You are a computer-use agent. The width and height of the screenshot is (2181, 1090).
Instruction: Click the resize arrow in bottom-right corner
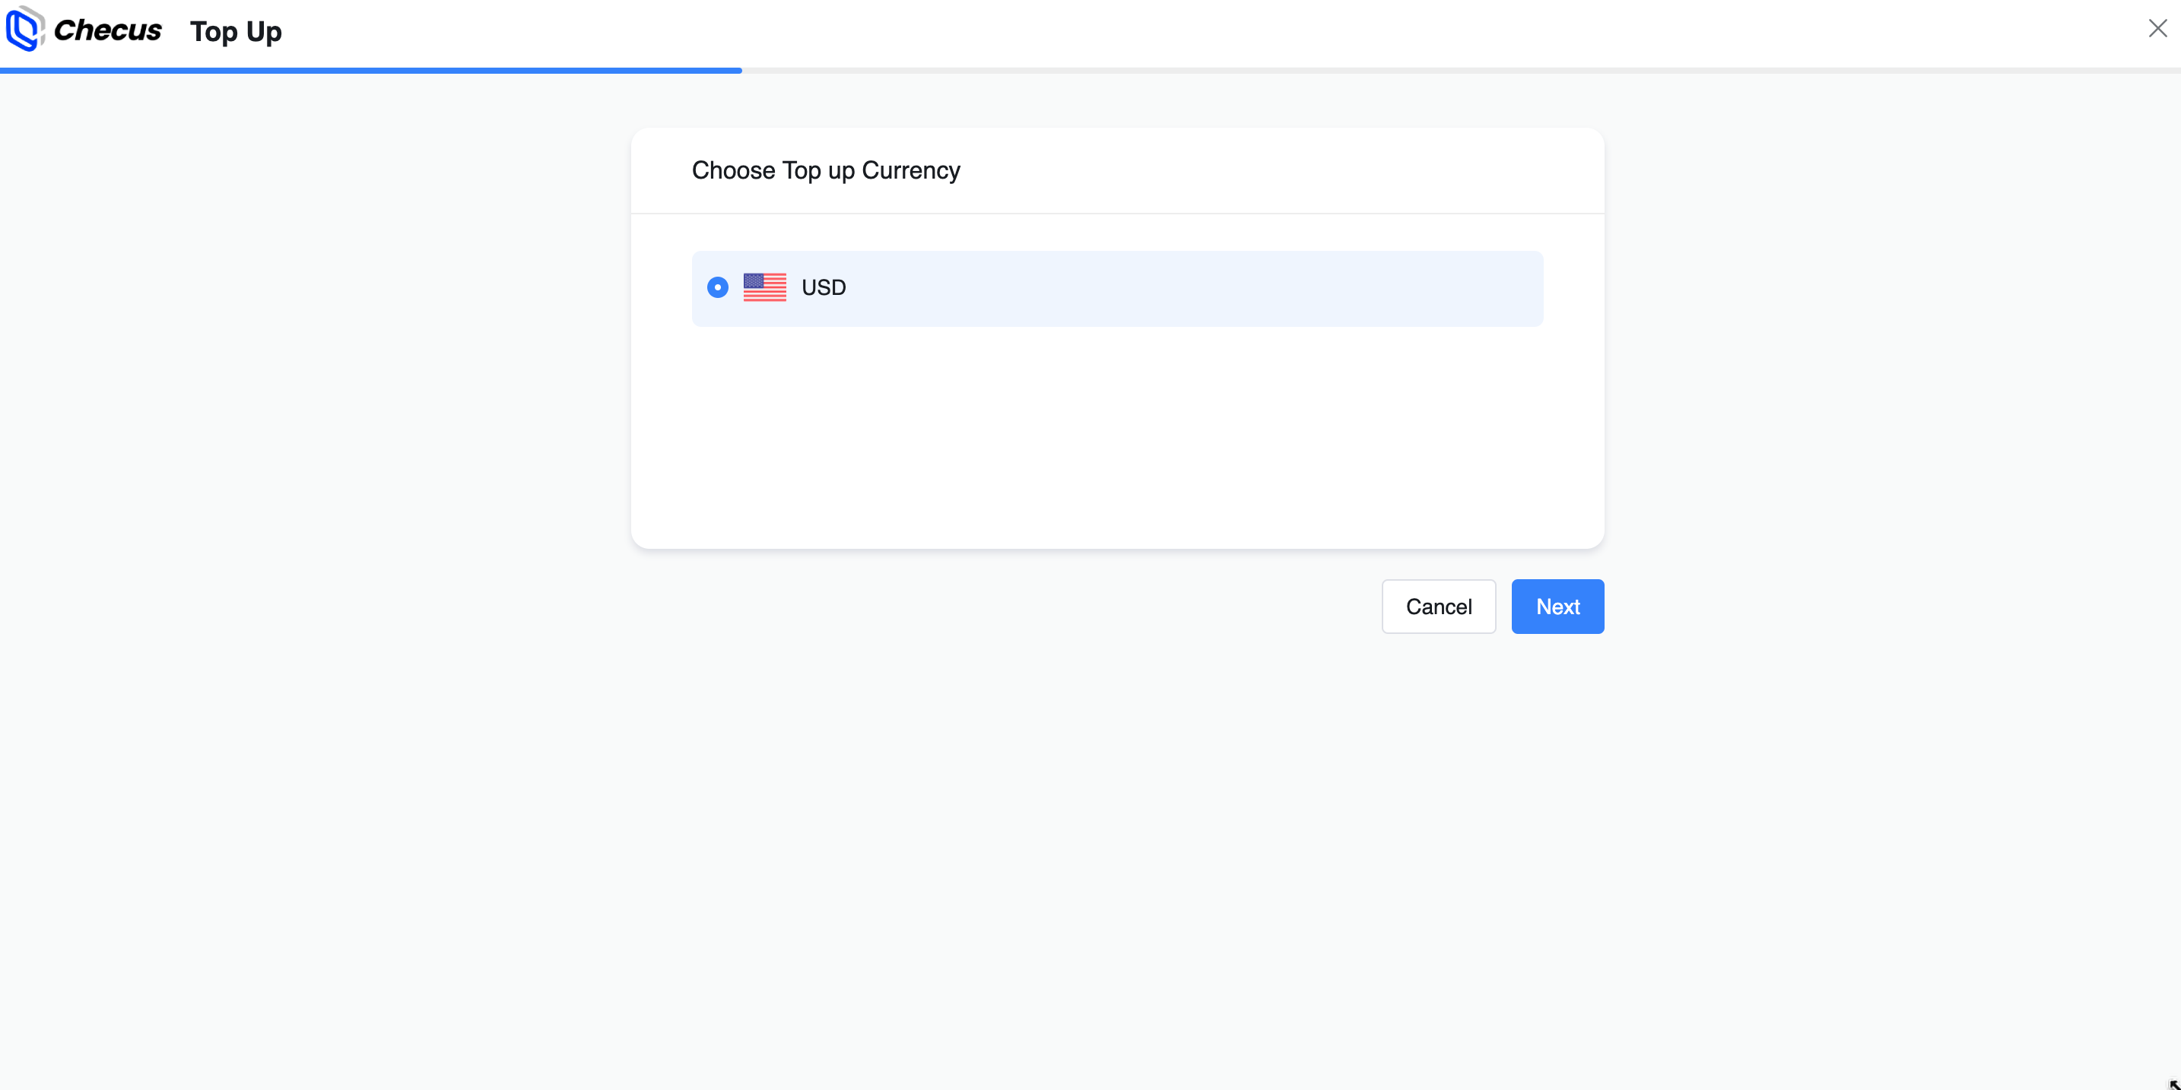(x=2173, y=1084)
